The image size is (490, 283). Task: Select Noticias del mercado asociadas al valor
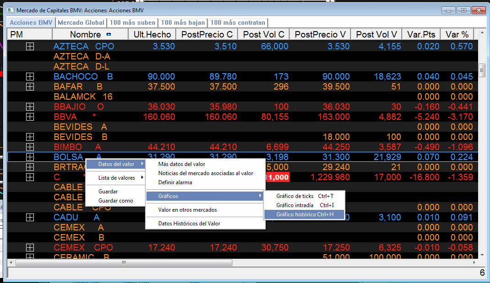pyautogui.click(x=205, y=173)
